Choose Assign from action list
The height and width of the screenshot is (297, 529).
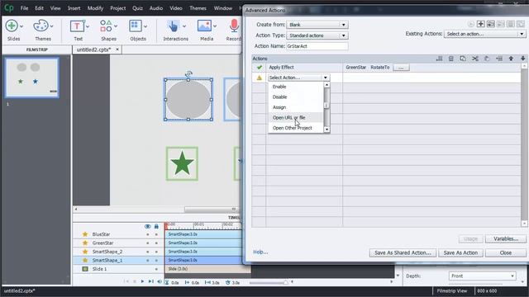pos(296,107)
